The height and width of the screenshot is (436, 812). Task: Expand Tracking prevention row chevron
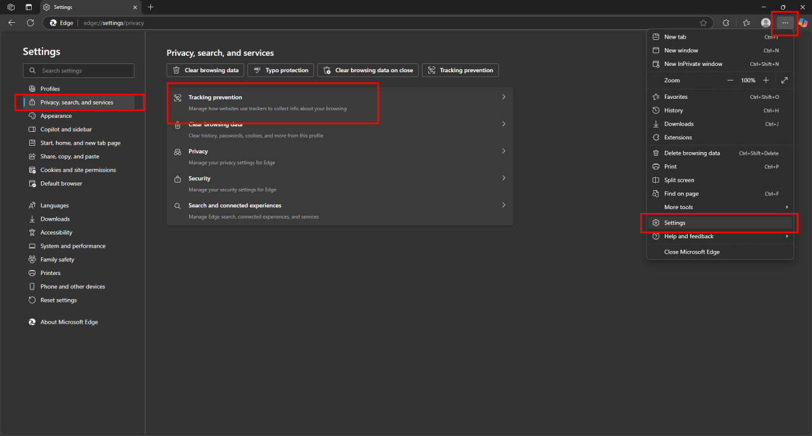504,97
